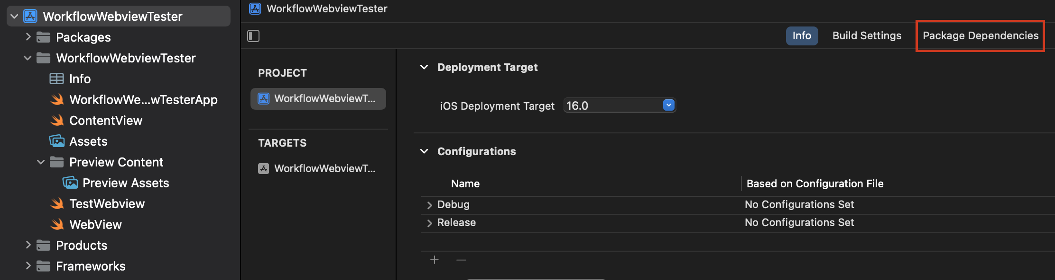
Task: Click the Preview Assets catalog icon
Action: point(70,183)
